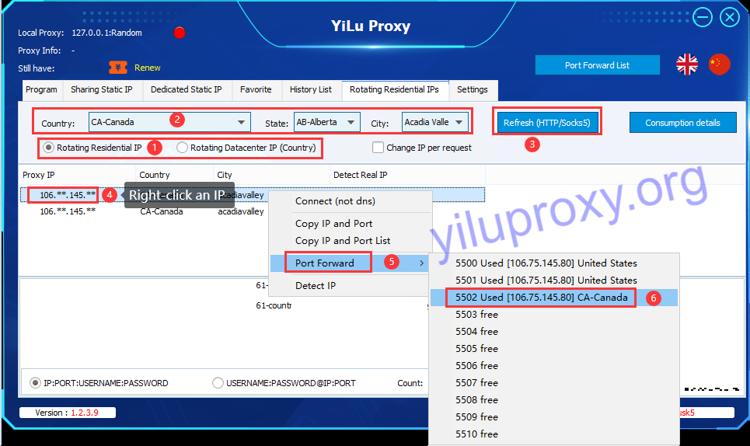Screen dimensions: 750x446
Task: Open the State dropdown showing AB-Alberta
Action: [327, 122]
